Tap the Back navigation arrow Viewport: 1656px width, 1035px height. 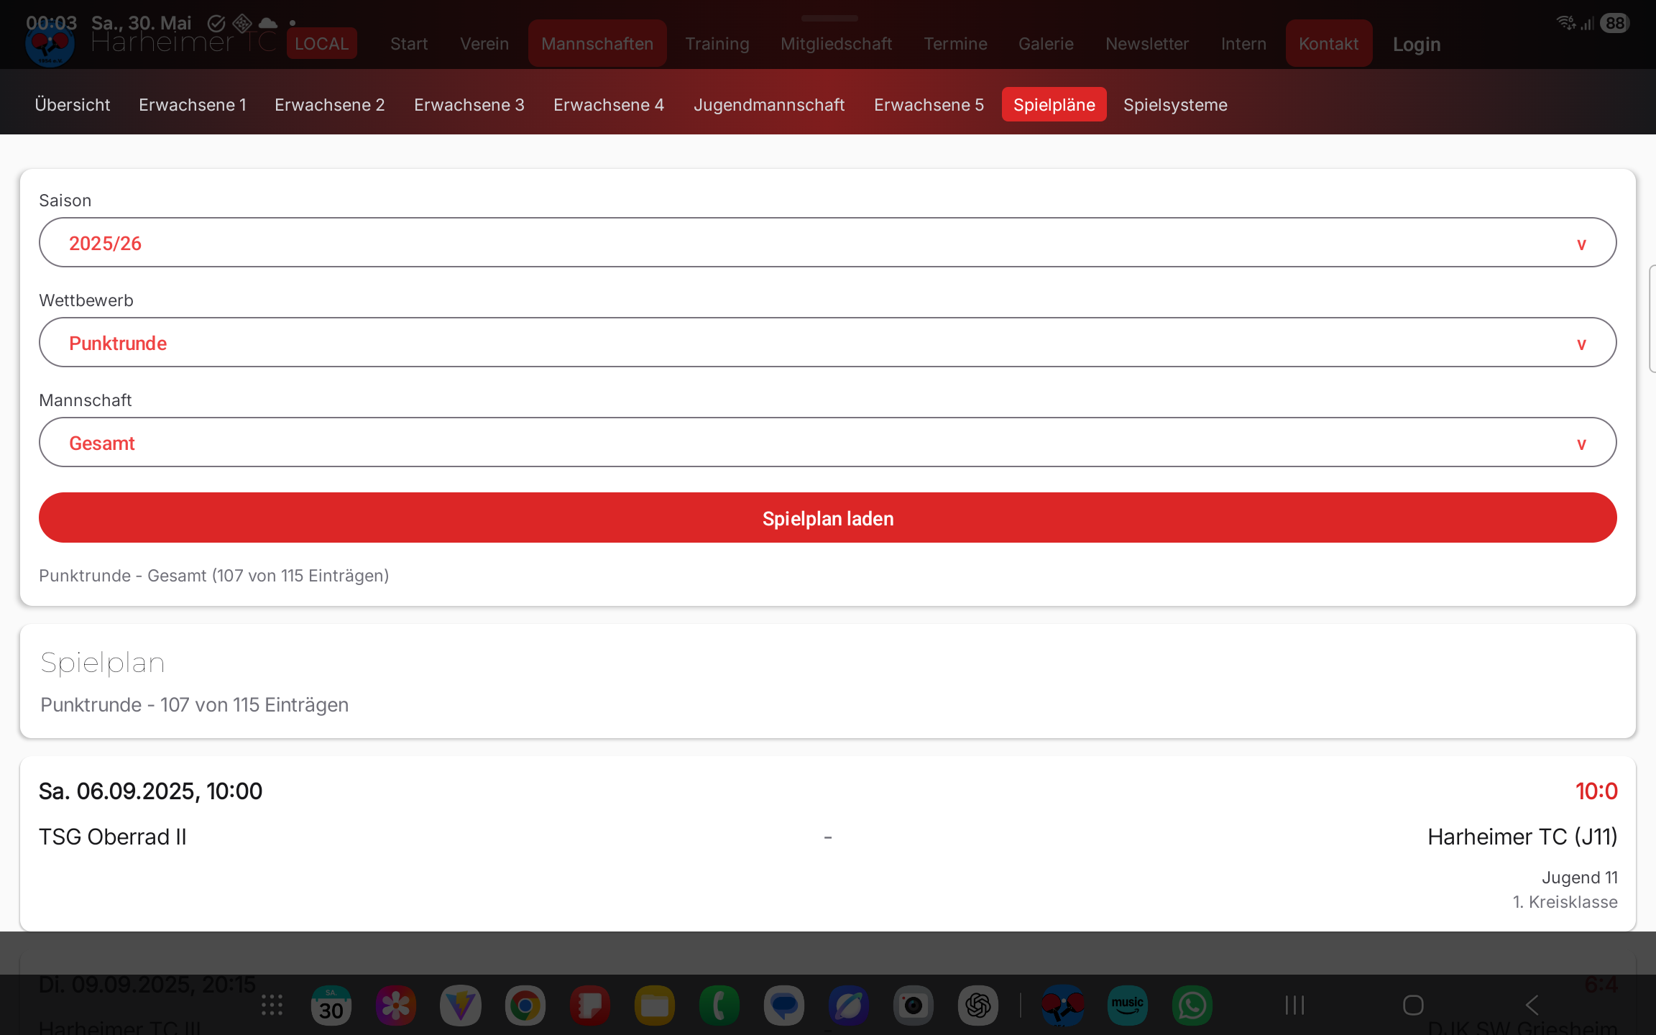click(x=1532, y=1005)
